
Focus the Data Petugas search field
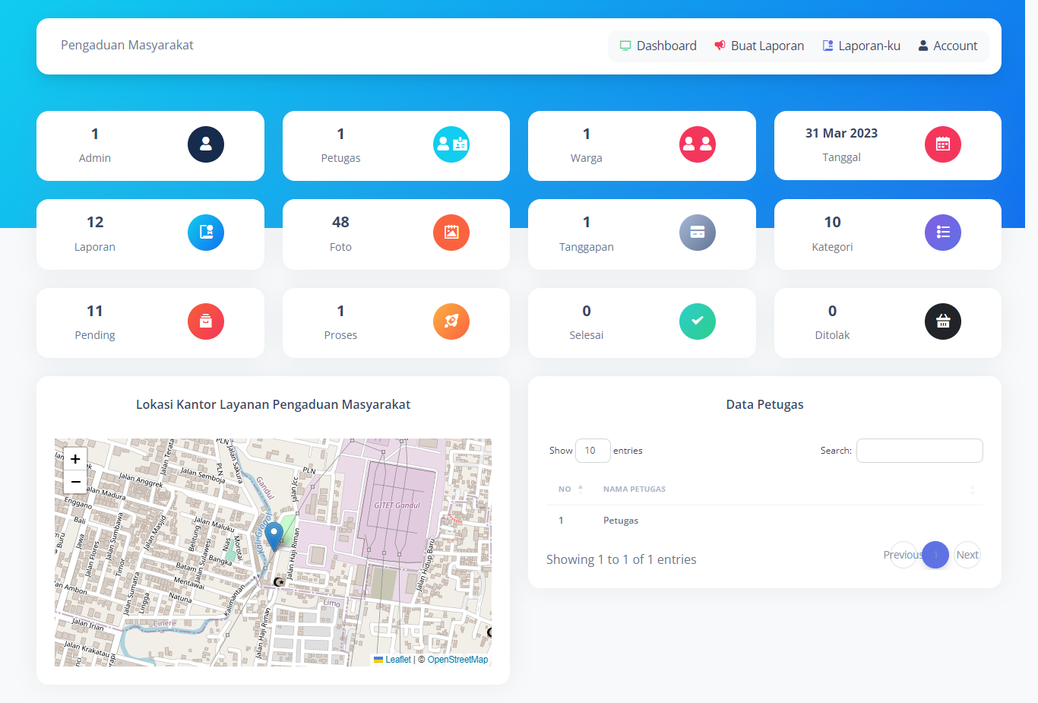919,451
